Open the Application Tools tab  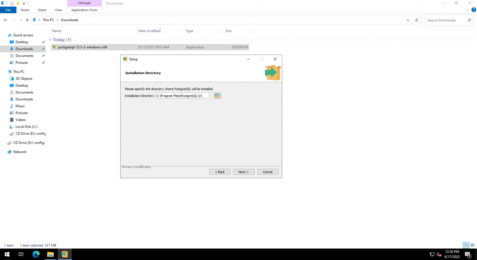click(x=84, y=10)
